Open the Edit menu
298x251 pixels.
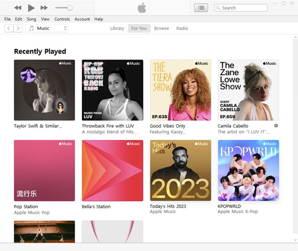18,19
